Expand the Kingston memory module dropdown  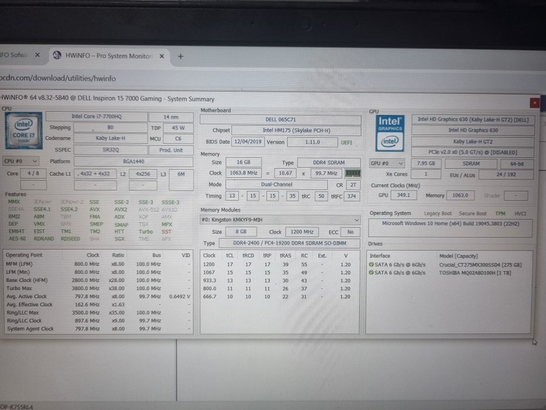point(280,220)
